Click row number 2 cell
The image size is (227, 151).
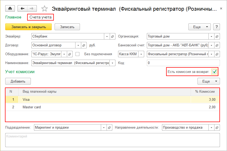12,107
